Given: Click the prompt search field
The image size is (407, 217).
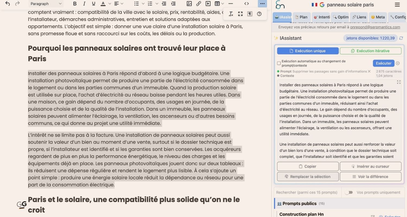Looking at the screenshot, I should tap(307, 192).
